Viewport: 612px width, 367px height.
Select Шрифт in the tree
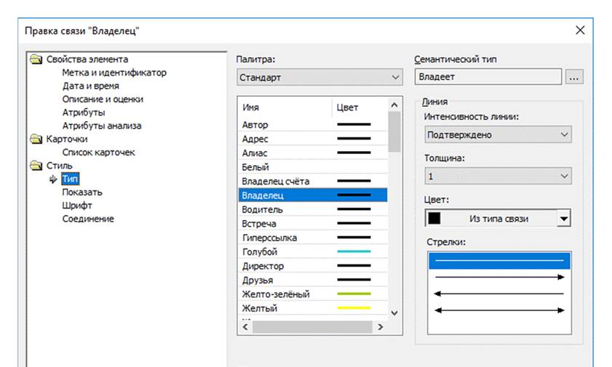tap(77, 206)
